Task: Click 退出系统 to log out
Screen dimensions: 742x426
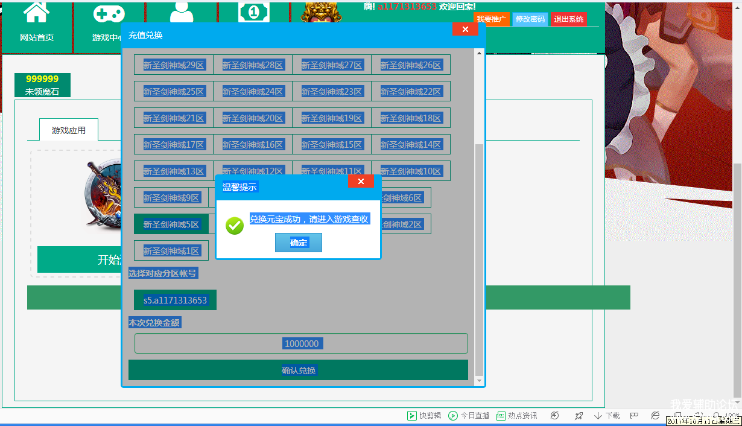Action: click(569, 19)
